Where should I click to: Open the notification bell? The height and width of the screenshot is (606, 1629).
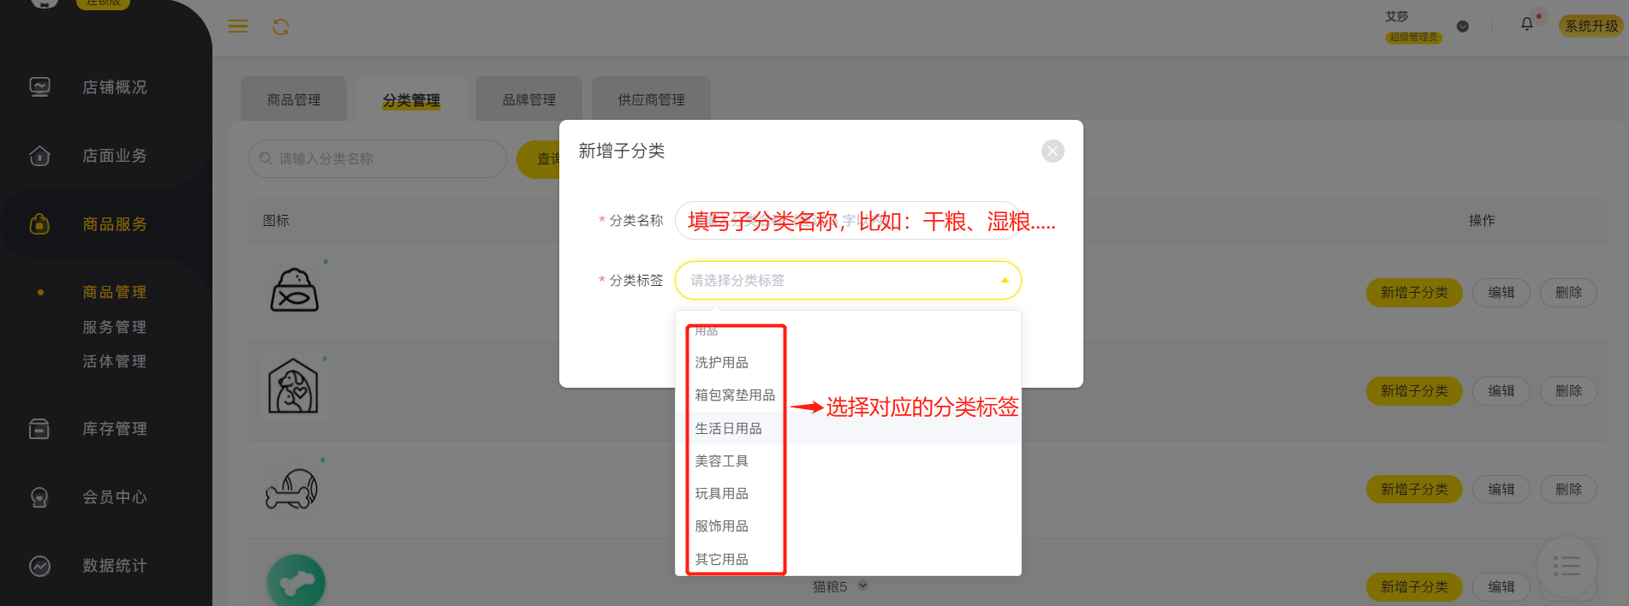click(1527, 24)
